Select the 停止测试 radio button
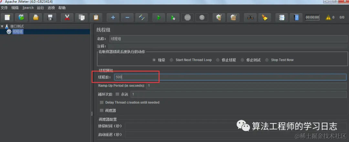The height and width of the screenshot is (142, 349). [242, 60]
